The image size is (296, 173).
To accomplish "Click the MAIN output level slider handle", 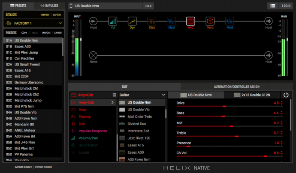I will point(287,39).
